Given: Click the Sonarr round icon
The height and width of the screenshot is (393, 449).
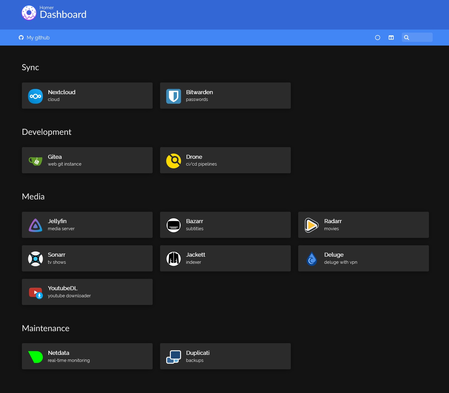Looking at the screenshot, I should coord(35,259).
